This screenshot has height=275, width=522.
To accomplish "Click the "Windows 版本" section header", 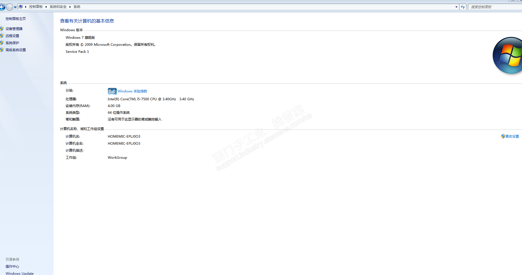I will pyautogui.click(x=71, y=30).
